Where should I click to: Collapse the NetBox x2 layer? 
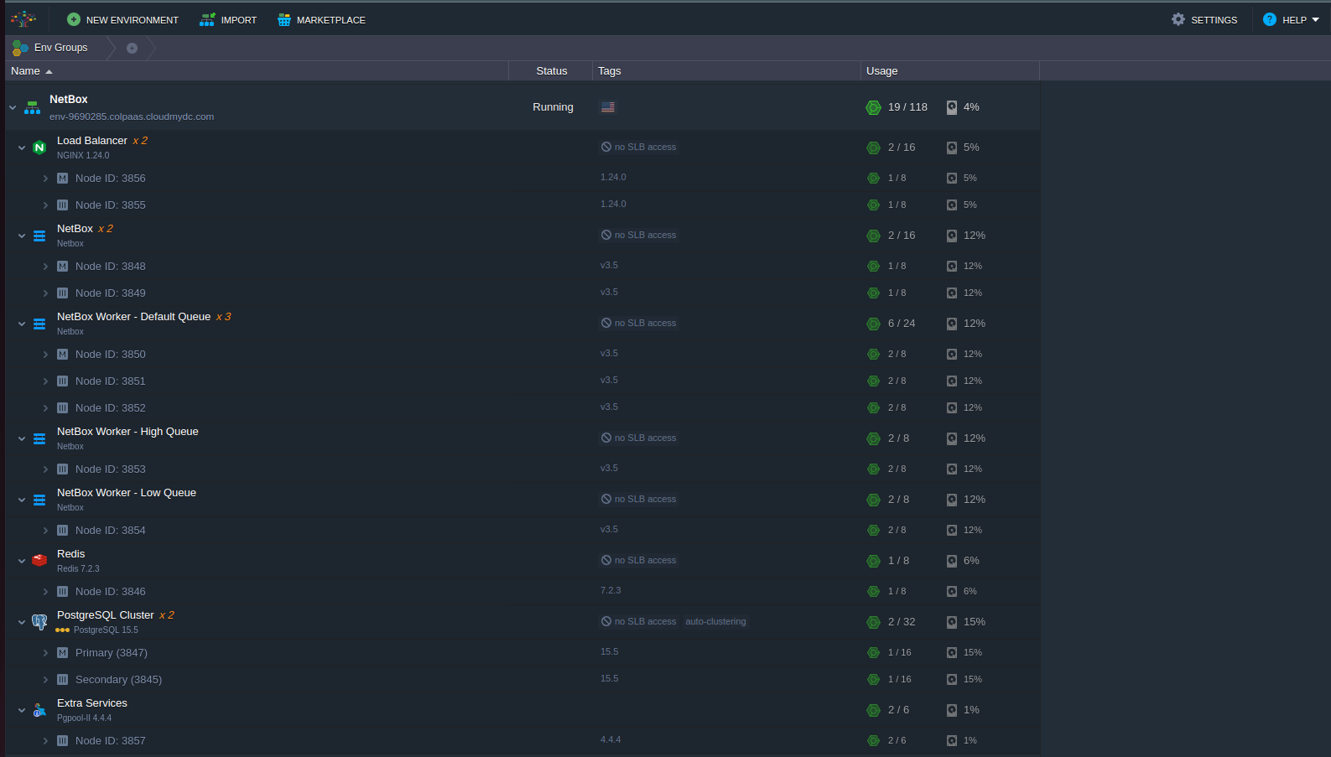[22, 236]
